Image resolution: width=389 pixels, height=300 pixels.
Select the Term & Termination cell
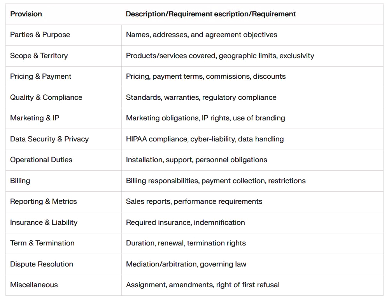tap(42, 243)
